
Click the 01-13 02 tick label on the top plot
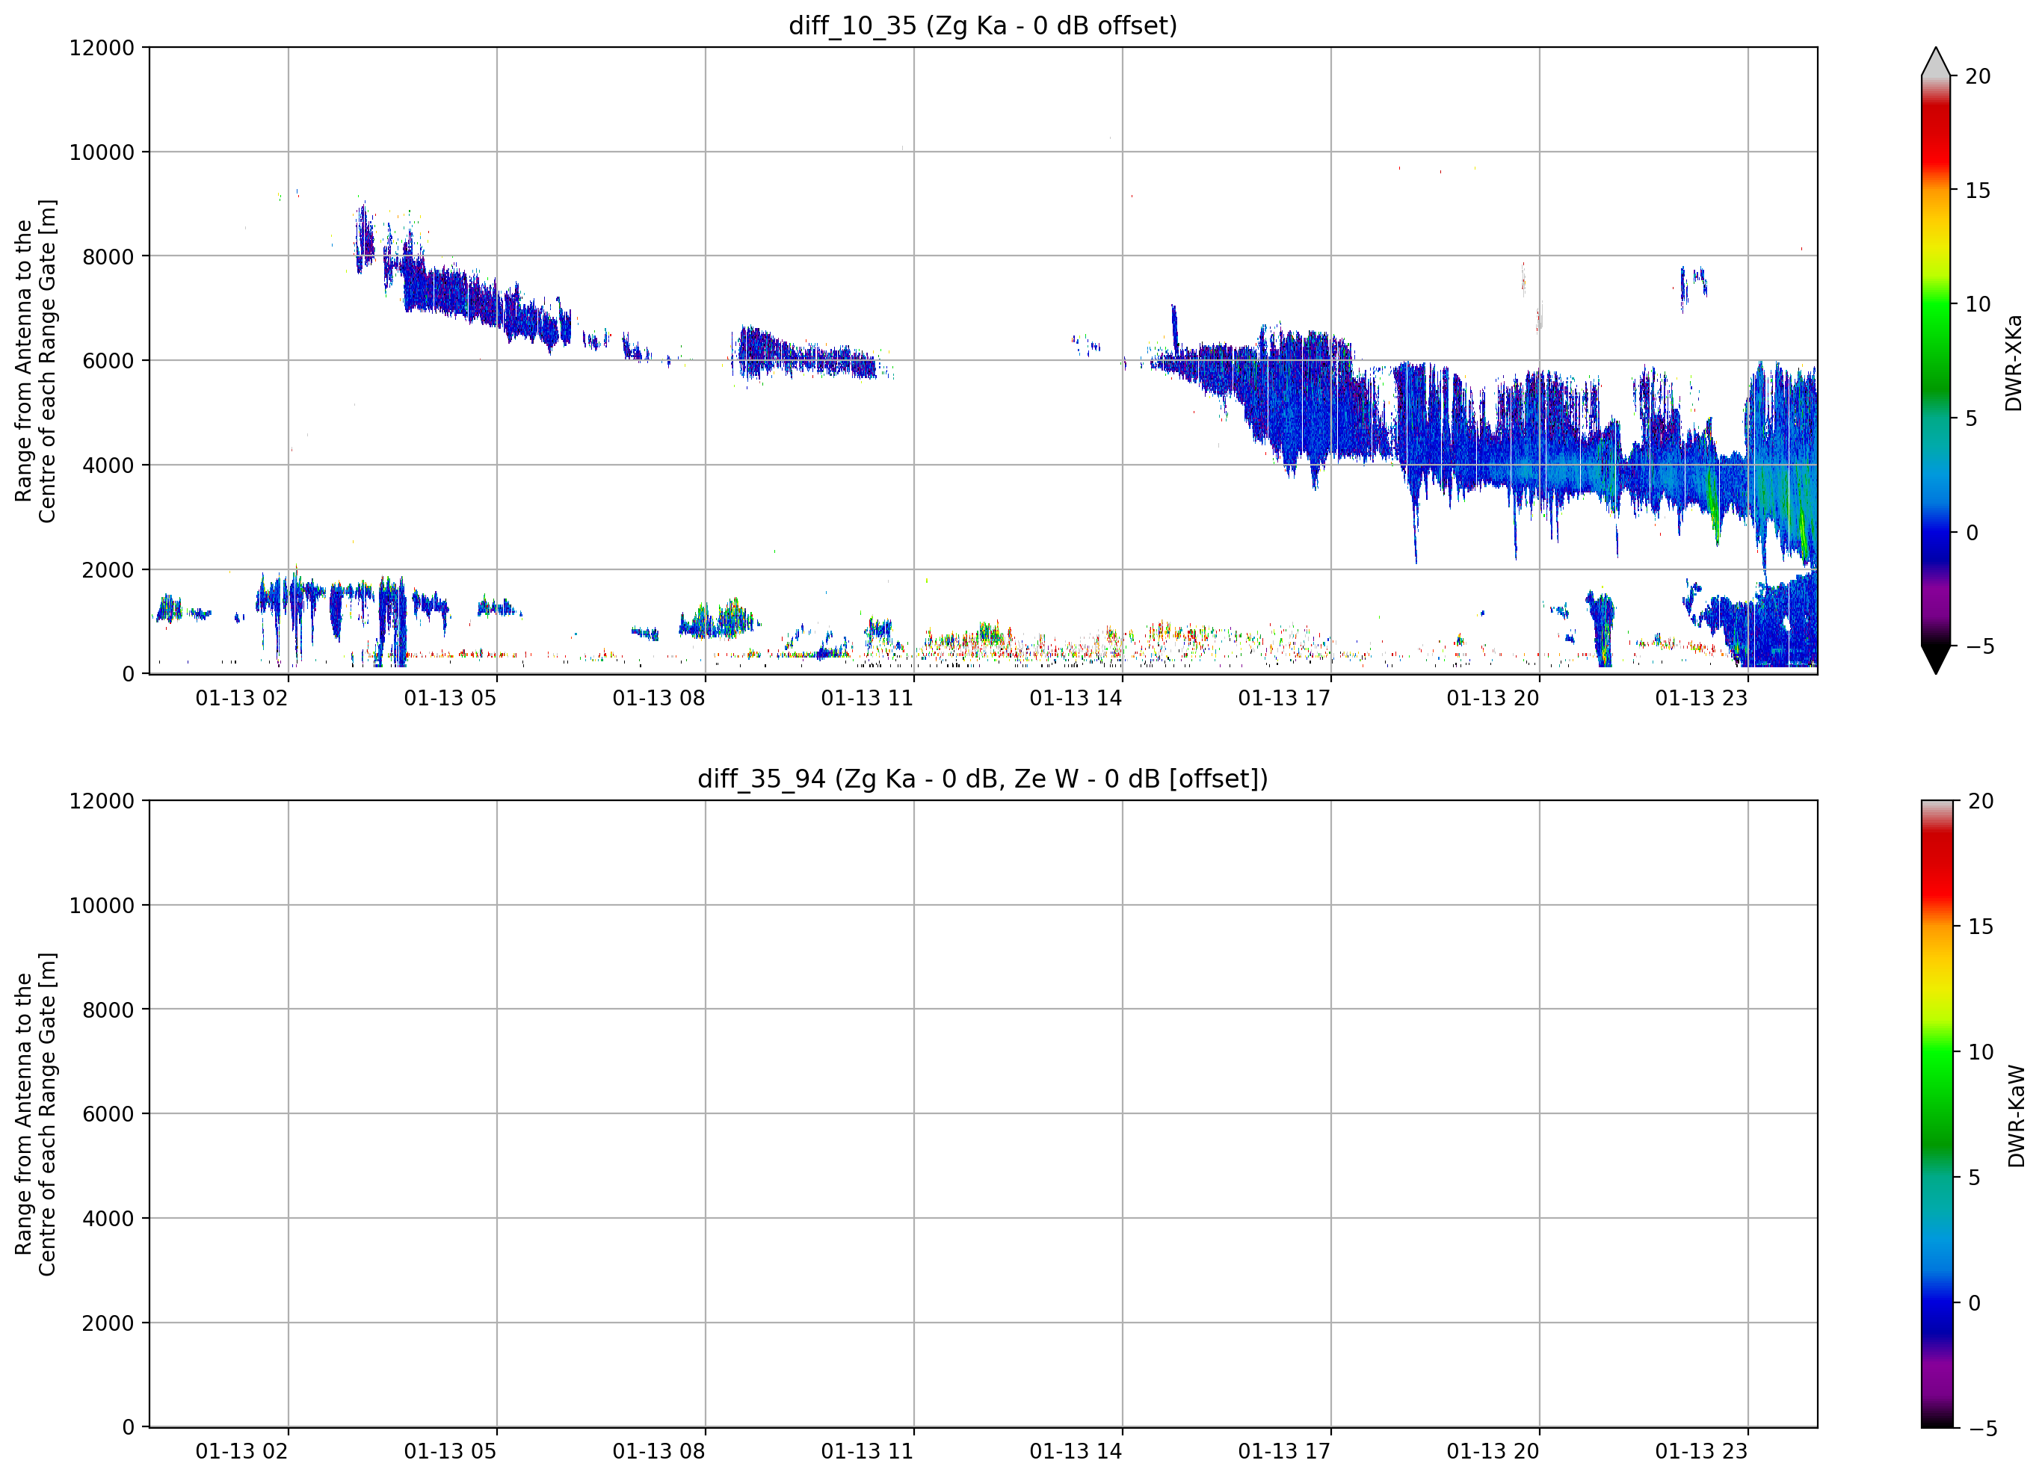(x=241, y=699)
